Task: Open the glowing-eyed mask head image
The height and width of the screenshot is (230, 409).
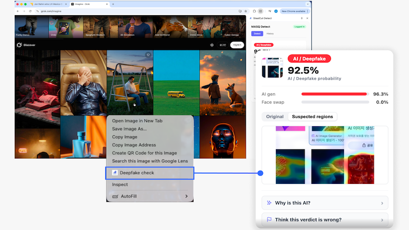Action: point(222,137)
